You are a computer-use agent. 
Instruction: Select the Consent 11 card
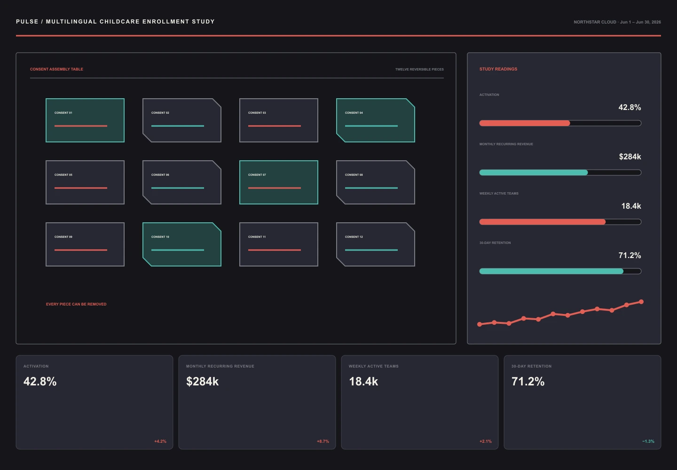click(279, 244)
